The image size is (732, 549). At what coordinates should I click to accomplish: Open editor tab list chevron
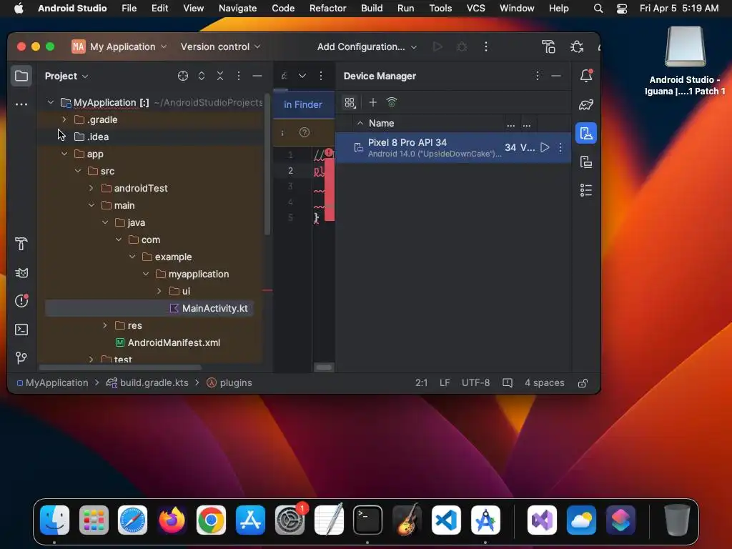(302, 76)
